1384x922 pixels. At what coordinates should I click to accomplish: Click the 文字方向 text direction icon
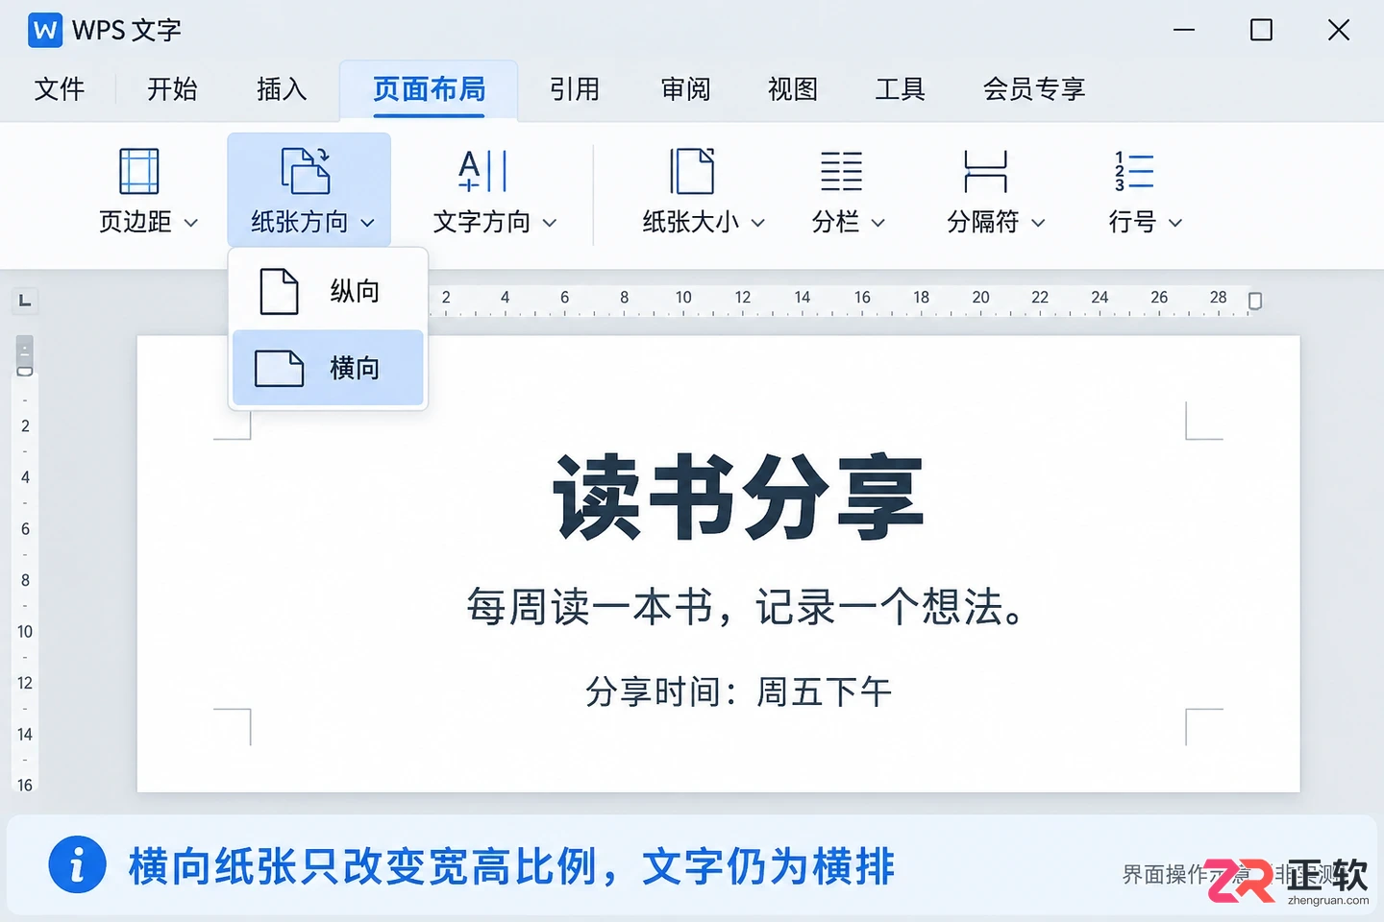[482, 171]
